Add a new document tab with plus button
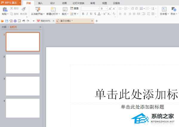The height and width of the screenshot is (127, 179). click(x=96, y=21)
